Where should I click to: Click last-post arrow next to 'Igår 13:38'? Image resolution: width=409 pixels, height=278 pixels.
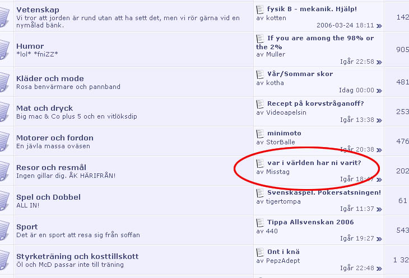[379, 120]
